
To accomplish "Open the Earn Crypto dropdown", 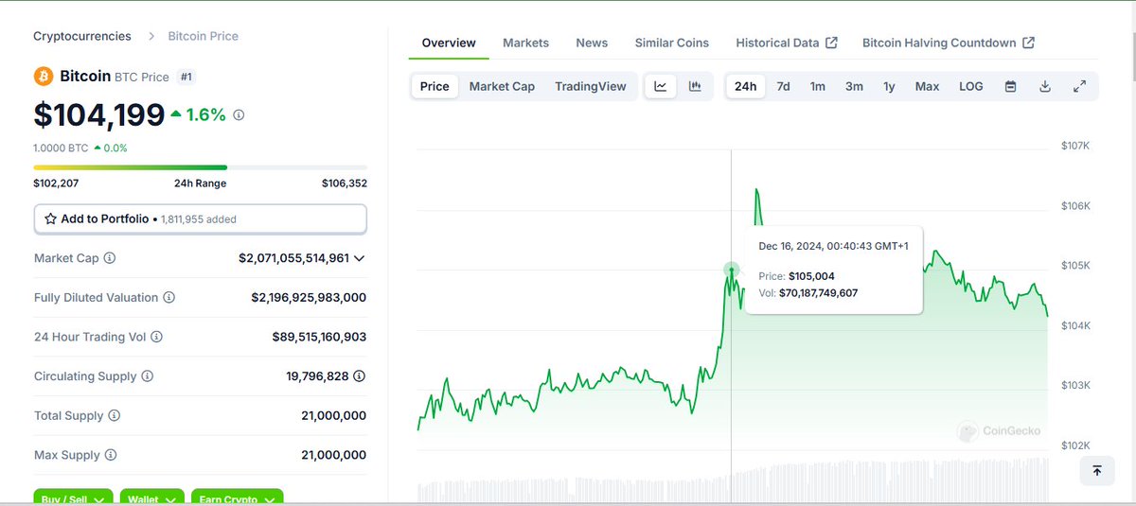I will pyautogui.click(x=237, y=497).
